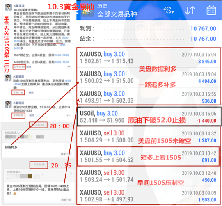Expand recipients chevron on 黄金1505压制 message
This screenshot has height=206, width=222.
coord(71,174)
